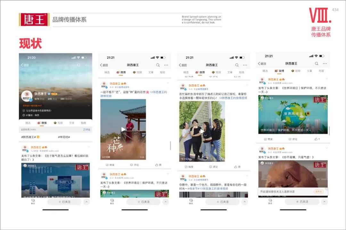Select 相册 tab on the 世界环境日 article screen
Screen dimensions: 346x230
(x=321, y=71)
